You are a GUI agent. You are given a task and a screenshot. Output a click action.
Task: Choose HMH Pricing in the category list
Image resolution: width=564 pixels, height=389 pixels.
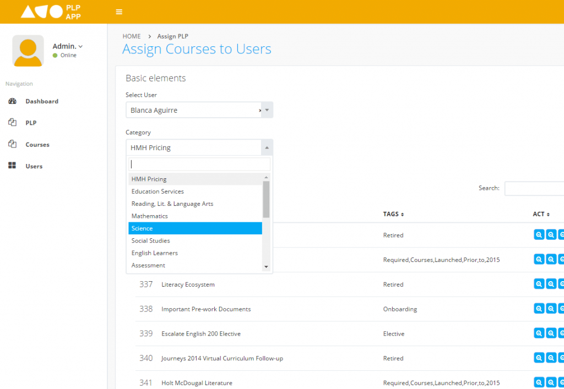coord(195,179)
